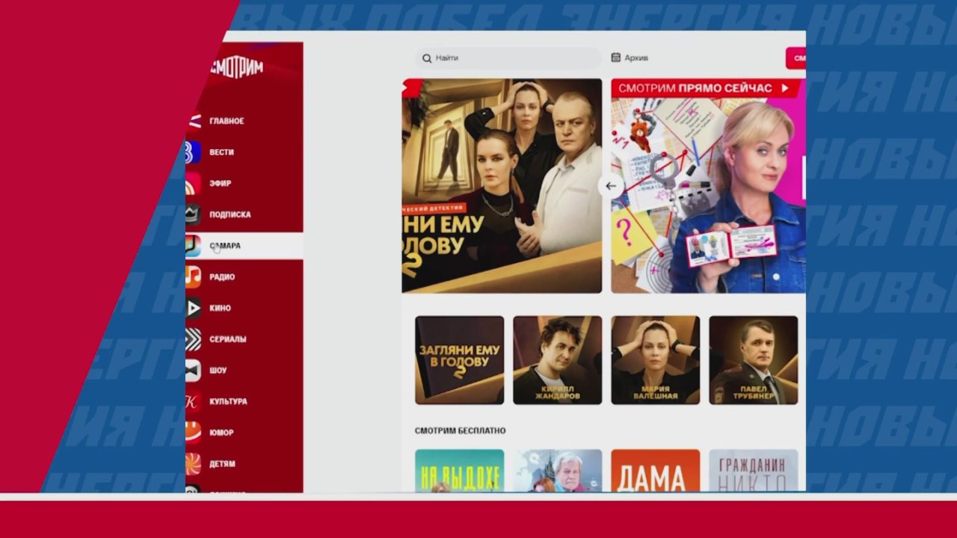
Task: Open the Мария Валешная card
Action: click(656, 360)
